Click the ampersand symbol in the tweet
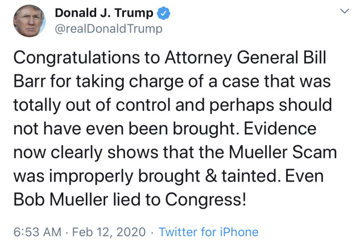The image size is (364, 252). pos(211,176)
